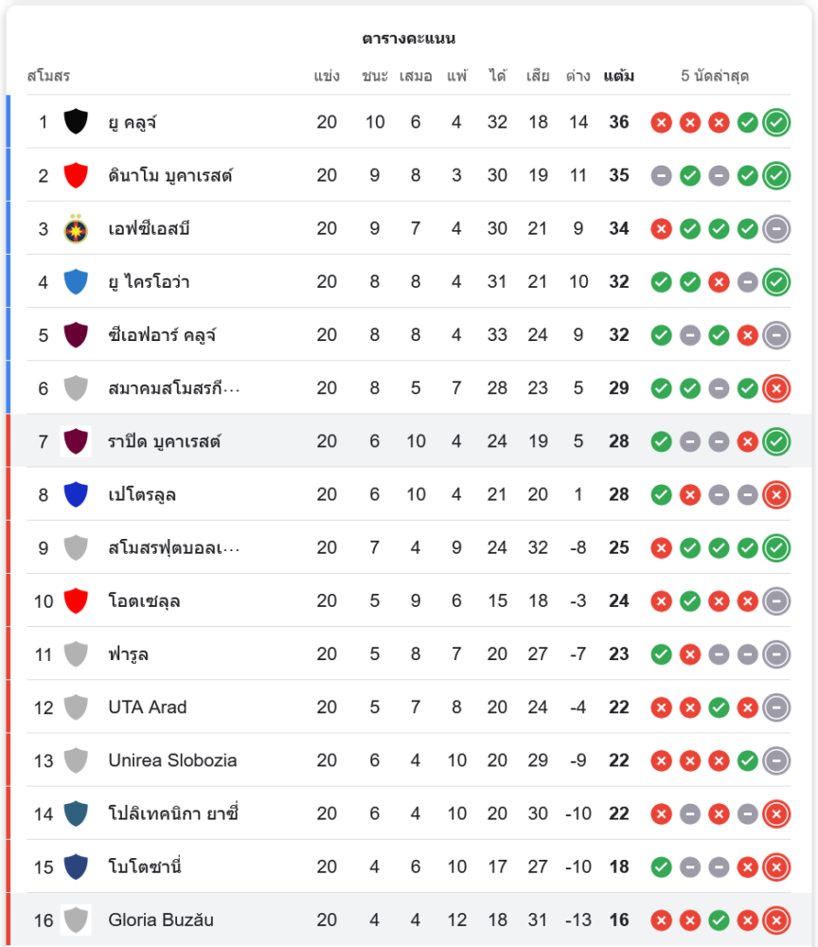Select the โอตเซลุล row team name
The height and width of the screenshot is (947, 818).
(x=144, y=601)
